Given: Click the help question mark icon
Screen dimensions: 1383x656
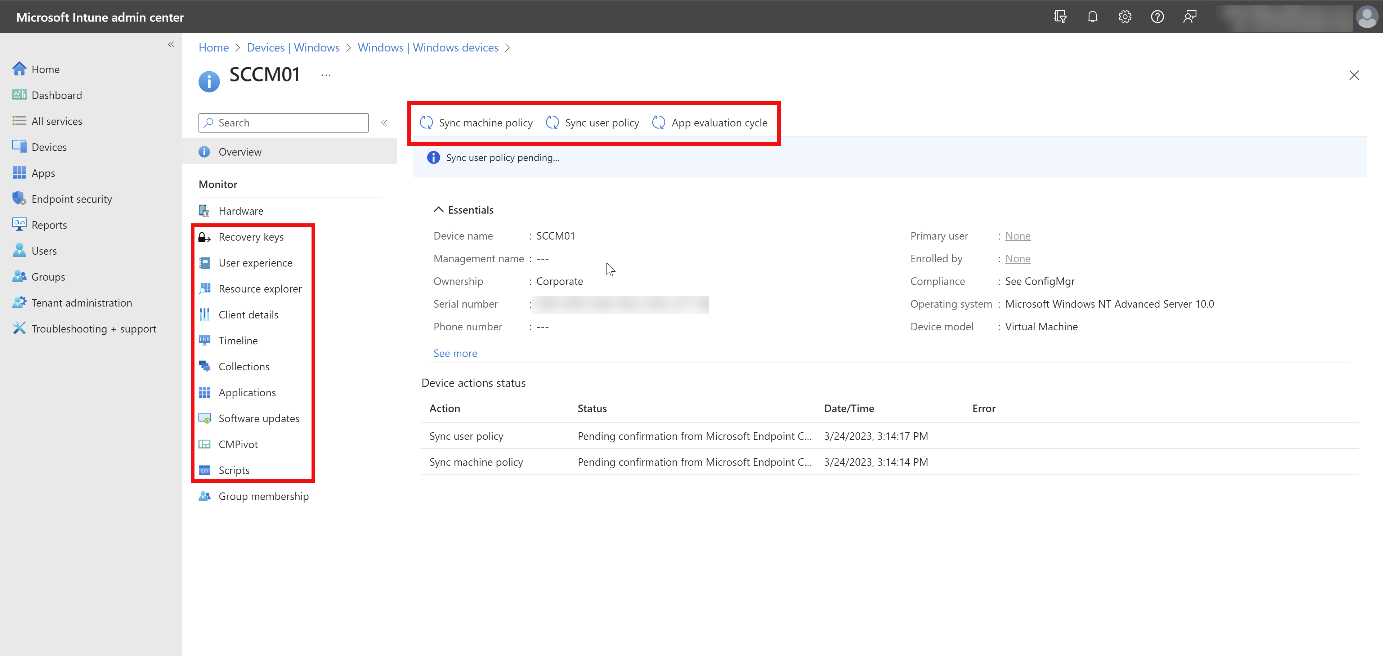Looking at the screenshot, I should click(1157, 17).
